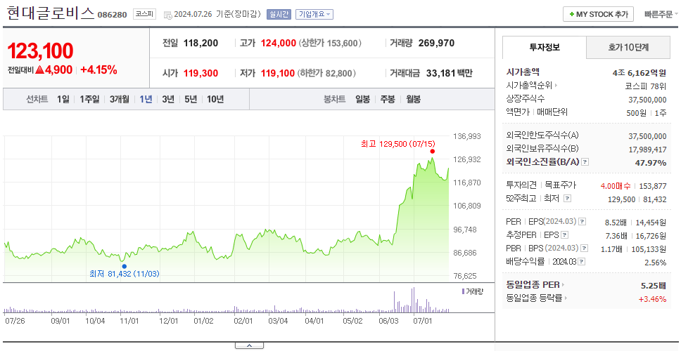
Task: Click the 17,989,417 foreign holdings value
Action: (647, 150)
